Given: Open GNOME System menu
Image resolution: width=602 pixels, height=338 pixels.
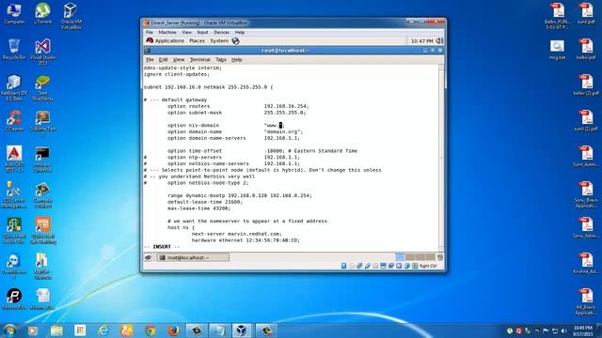Looking at the screenshot, I should 219,41.
